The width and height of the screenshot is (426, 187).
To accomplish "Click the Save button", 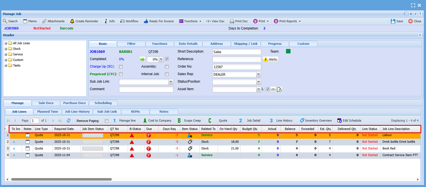I will [397, 21].
